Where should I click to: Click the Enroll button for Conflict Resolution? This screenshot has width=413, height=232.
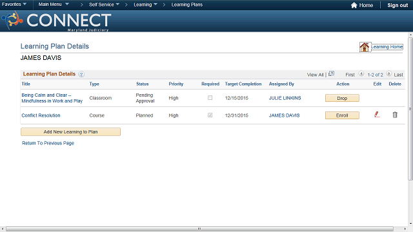coord(342,115)
